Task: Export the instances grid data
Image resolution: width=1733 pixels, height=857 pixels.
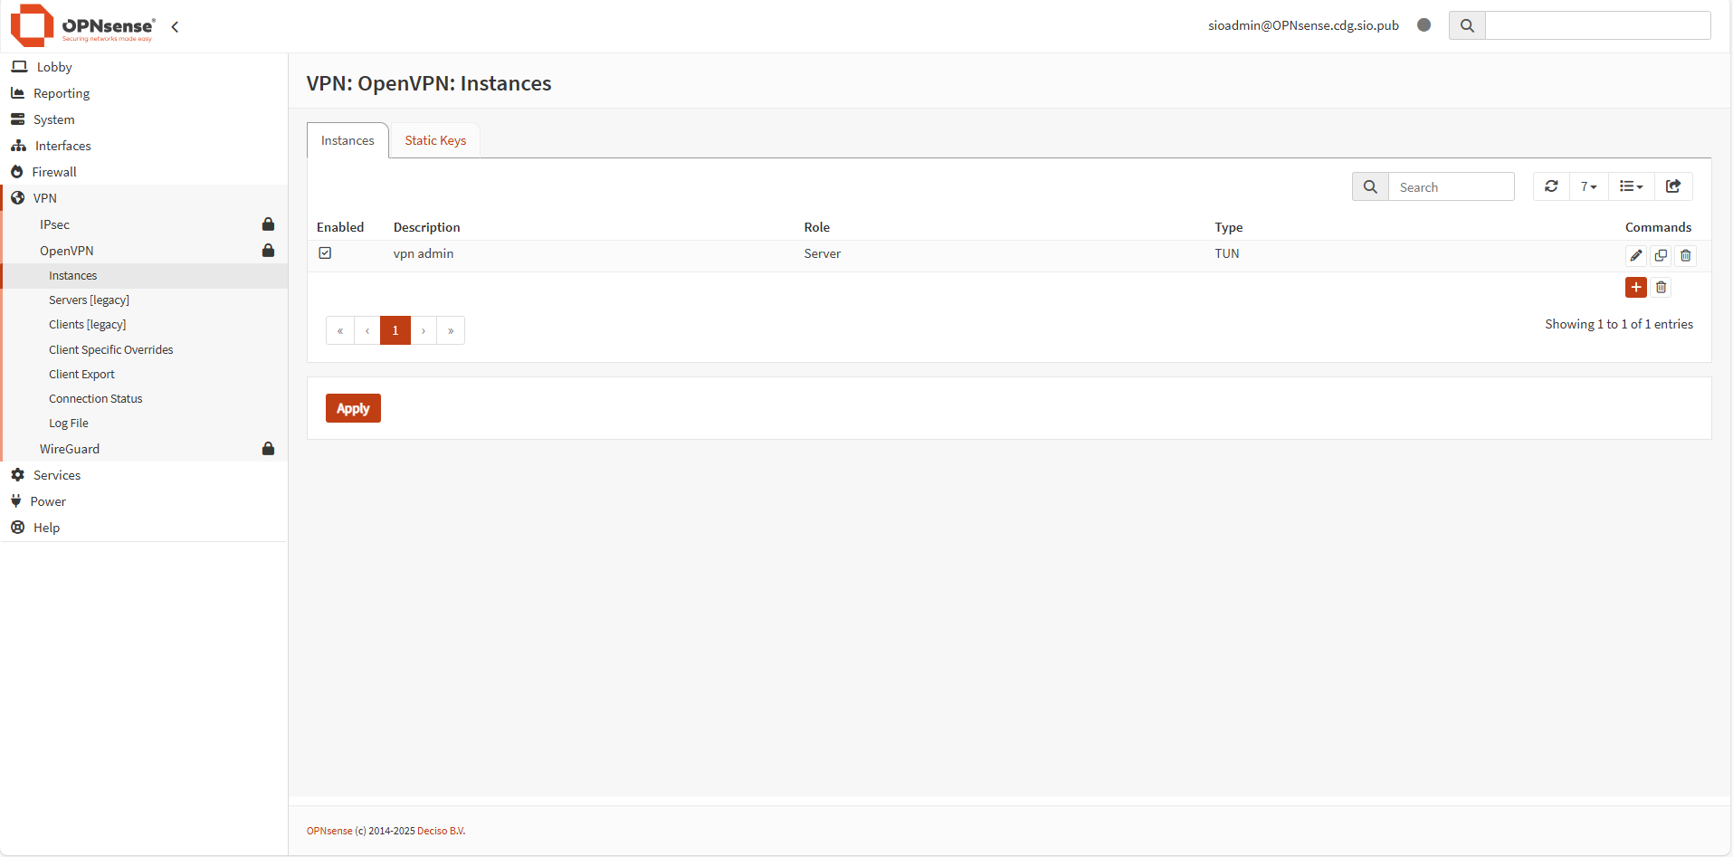Action: [x=1672, y=186]
